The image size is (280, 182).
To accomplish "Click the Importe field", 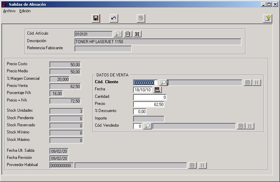I will pyautogui.click(x=149, y=119).
